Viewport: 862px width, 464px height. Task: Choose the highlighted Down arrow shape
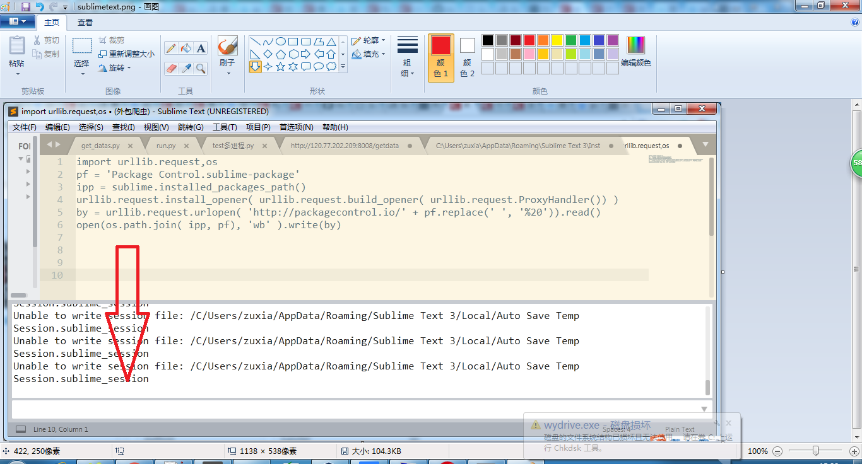256,67
